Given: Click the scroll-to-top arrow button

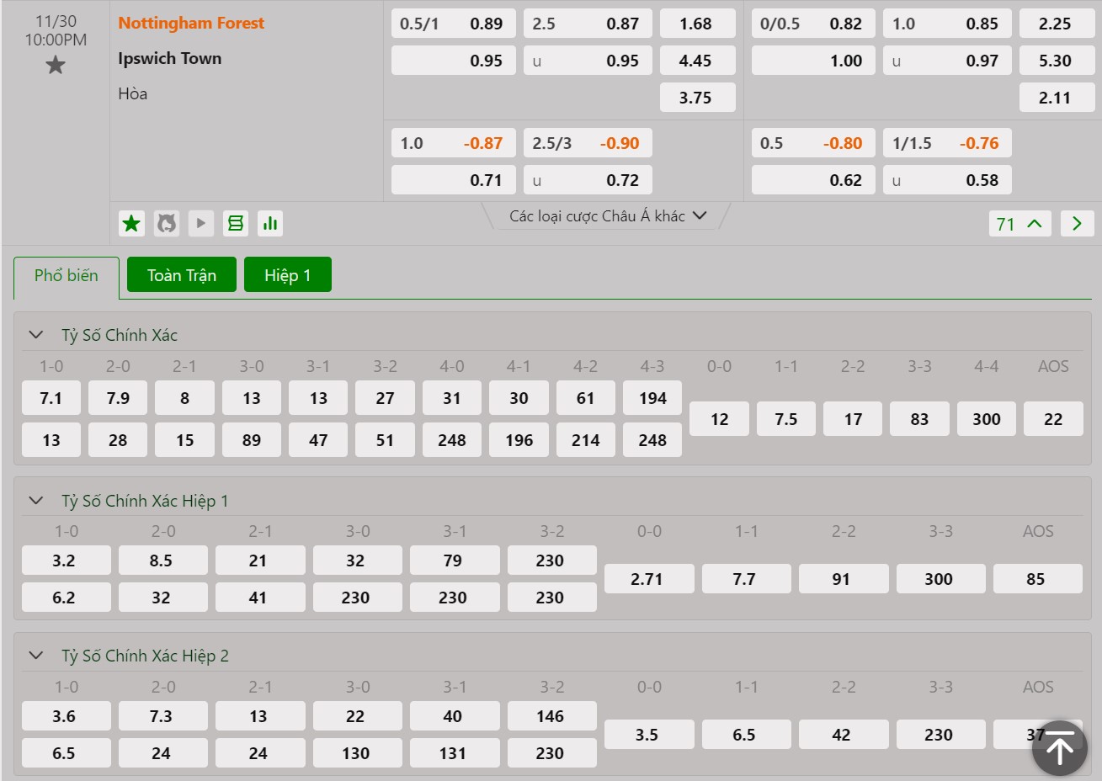Looking at the screenshot, I should point(1060,748).
